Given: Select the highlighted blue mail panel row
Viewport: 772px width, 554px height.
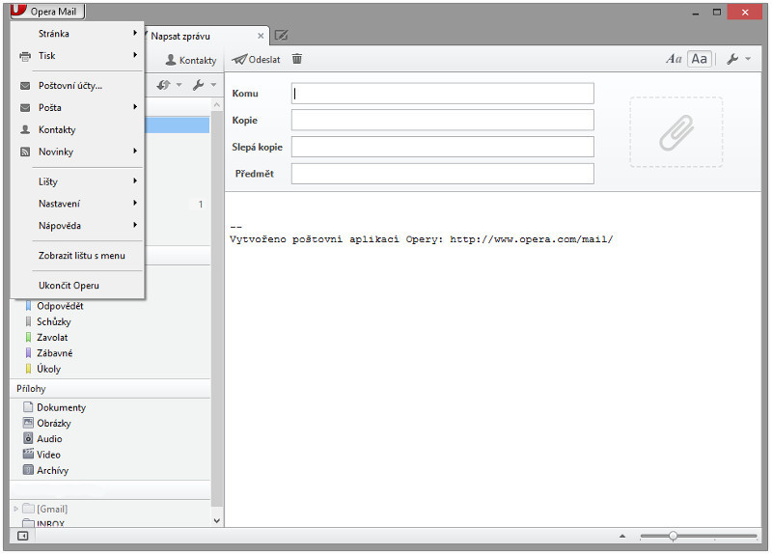Looking at the screenshot, I should point(178,125).
